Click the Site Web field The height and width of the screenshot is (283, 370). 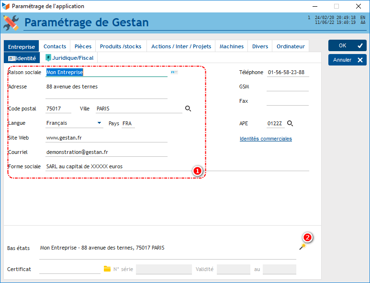coord(106,138)
